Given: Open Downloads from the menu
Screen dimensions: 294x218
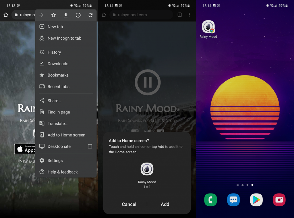Looking at the screenshot, I should (x=66, y=63).
